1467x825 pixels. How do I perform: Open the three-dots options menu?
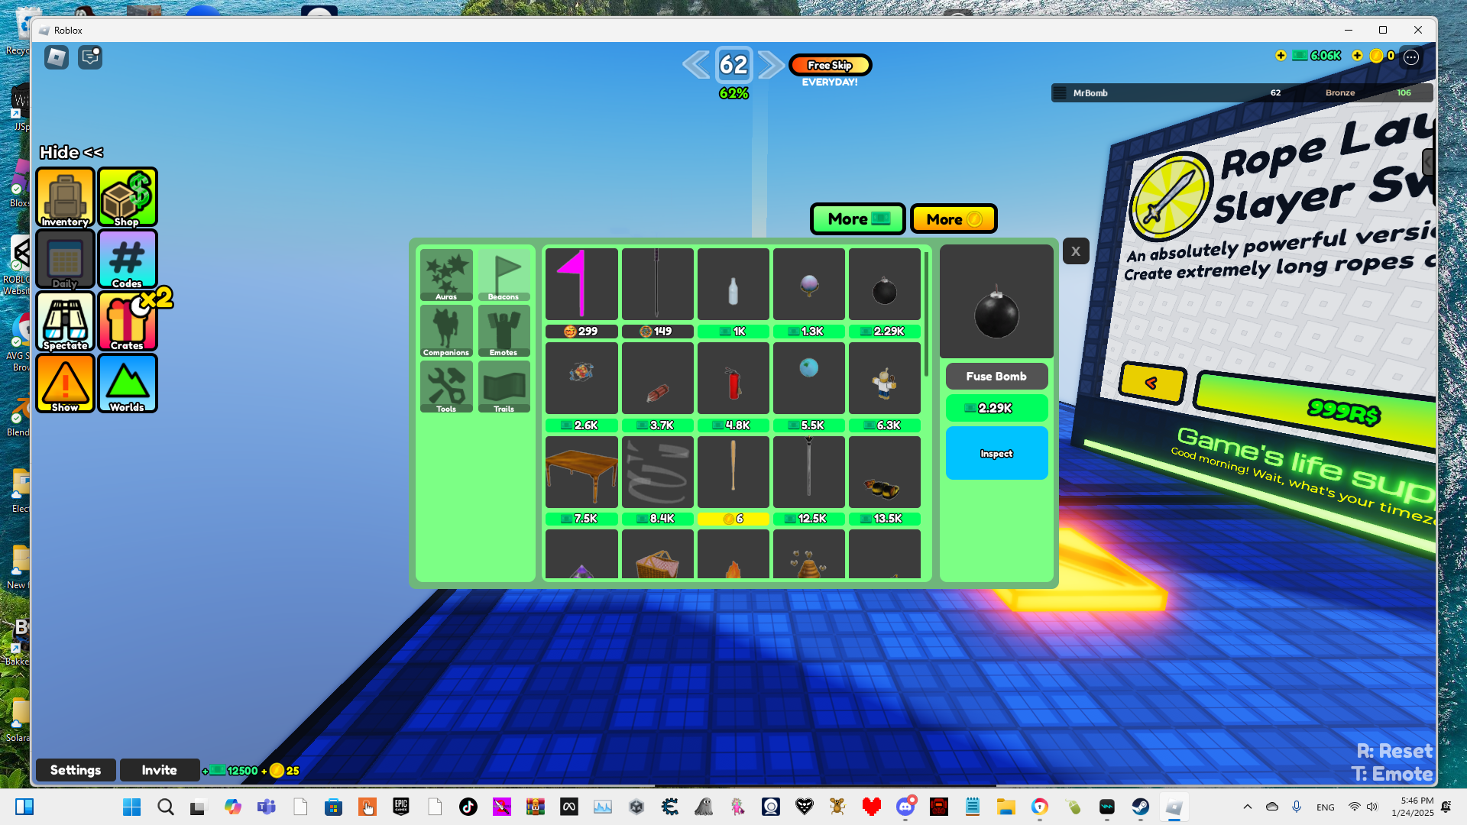coord(1411,57)
